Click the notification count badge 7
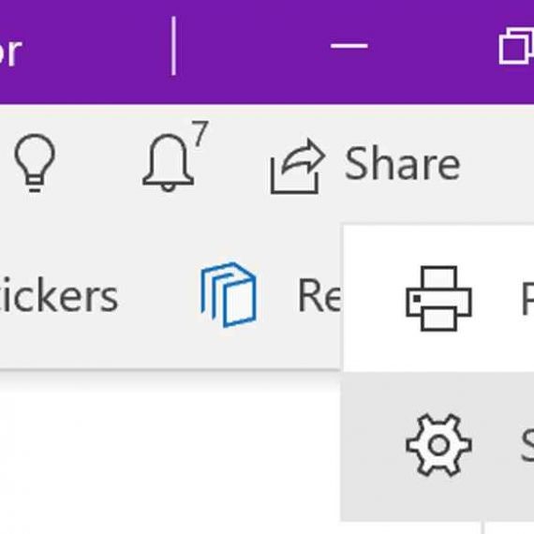This screenshot has width=534, height=534. coord(200,133)
